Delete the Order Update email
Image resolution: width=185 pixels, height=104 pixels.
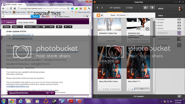click(x=6, y=27)
